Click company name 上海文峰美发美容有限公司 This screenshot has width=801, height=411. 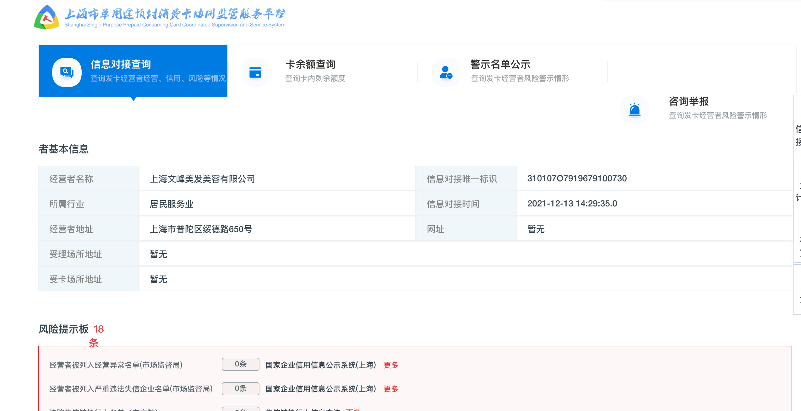click(x=202, y=179)
